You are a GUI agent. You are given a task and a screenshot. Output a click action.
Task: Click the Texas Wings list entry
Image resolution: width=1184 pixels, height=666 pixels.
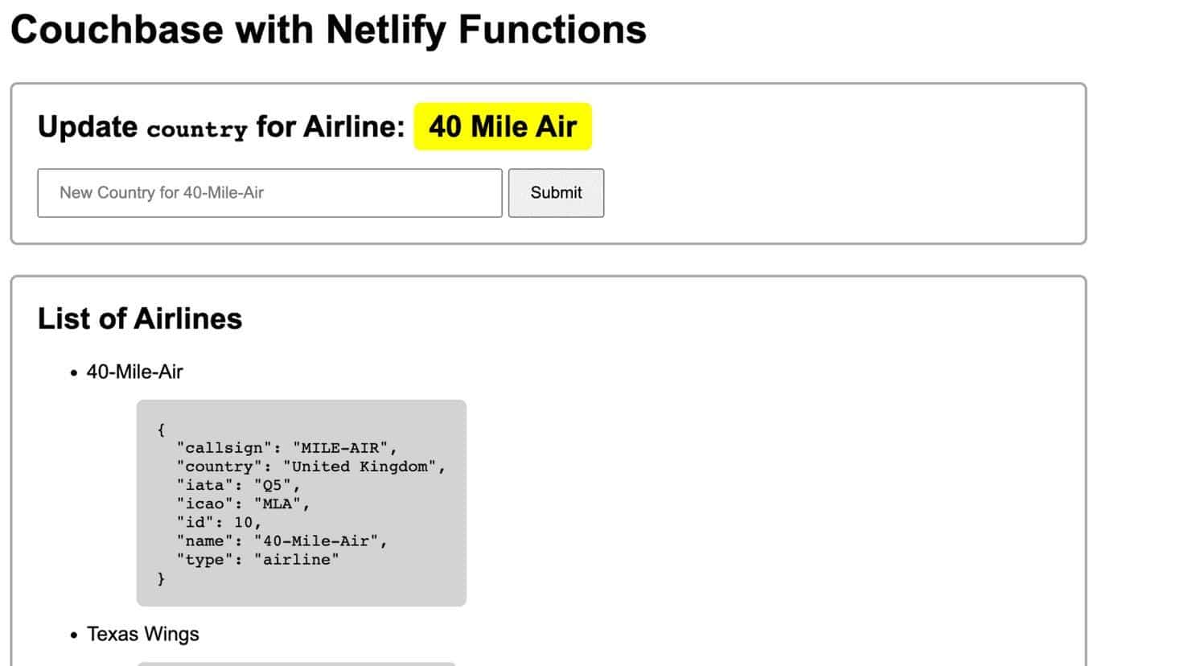pyautogui.click(x=142, y=635)
